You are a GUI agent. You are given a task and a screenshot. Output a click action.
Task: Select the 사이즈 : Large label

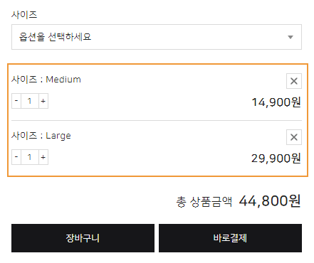coord(41,136)
